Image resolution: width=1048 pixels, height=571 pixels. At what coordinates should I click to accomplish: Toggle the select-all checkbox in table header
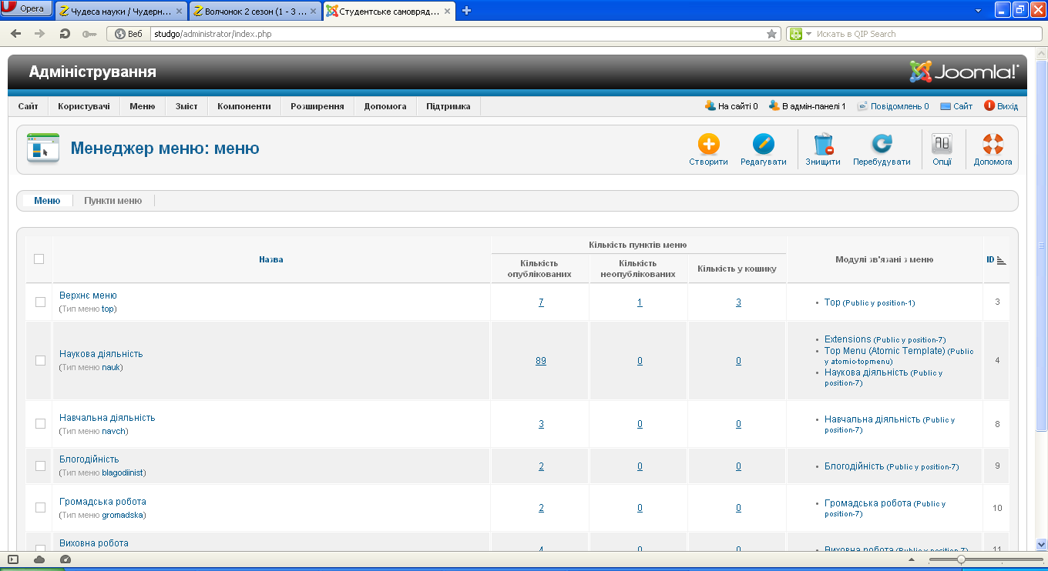pos(39,259)
